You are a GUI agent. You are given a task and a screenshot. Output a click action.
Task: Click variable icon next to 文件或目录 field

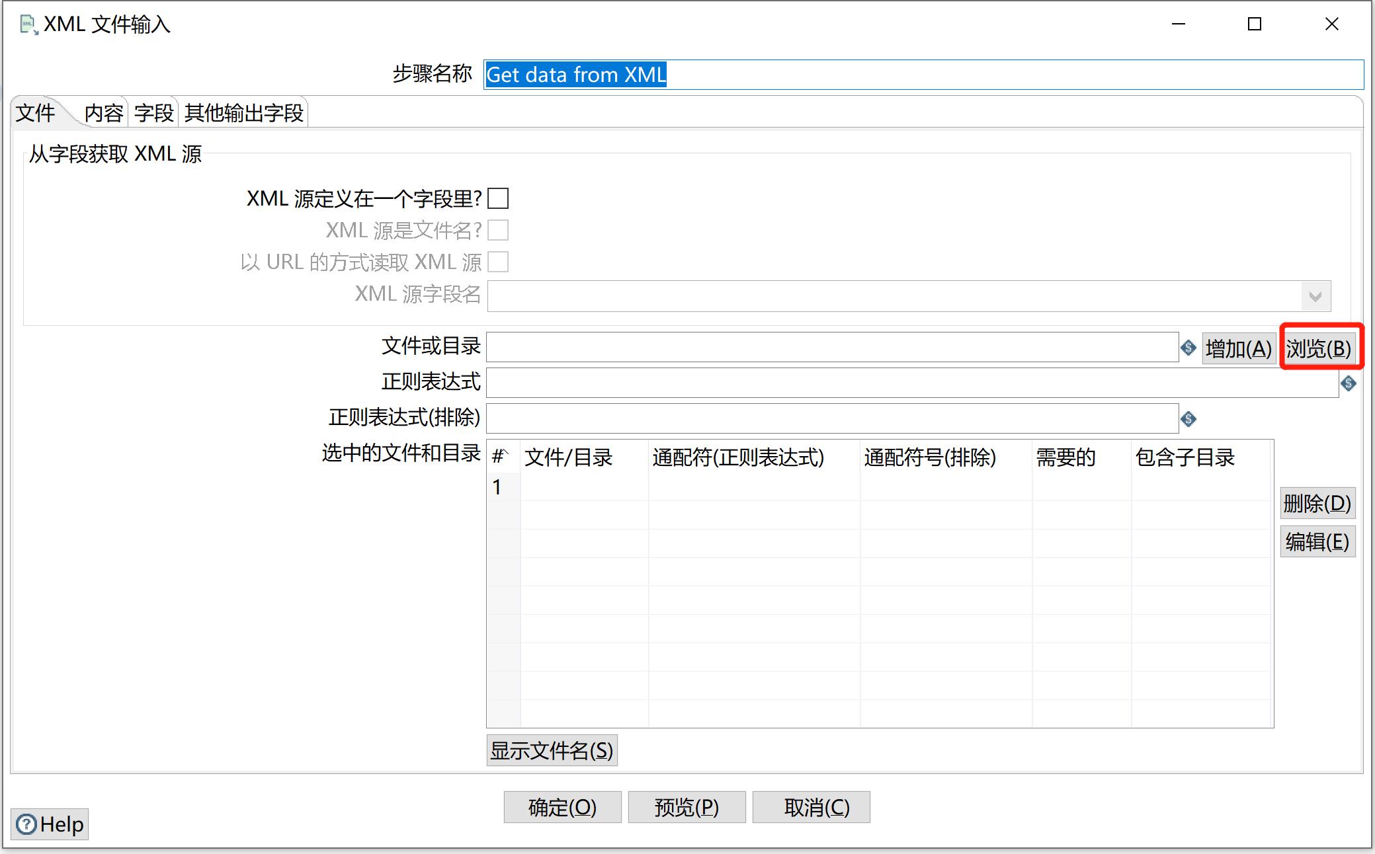[x=1188, y=348]
